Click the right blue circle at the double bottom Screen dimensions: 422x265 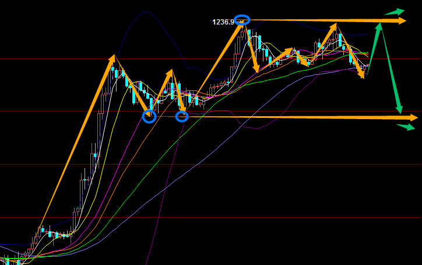pos(182,117)
